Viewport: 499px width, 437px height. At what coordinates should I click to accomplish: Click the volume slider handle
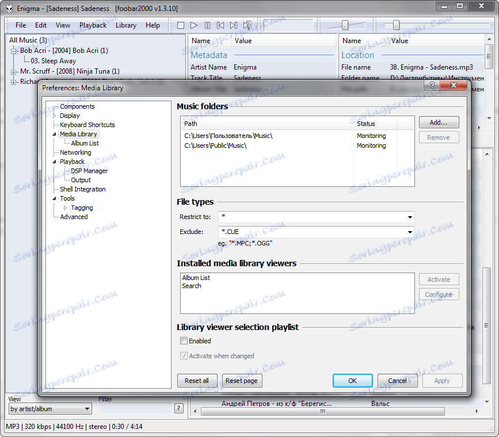tap(345, 25)
